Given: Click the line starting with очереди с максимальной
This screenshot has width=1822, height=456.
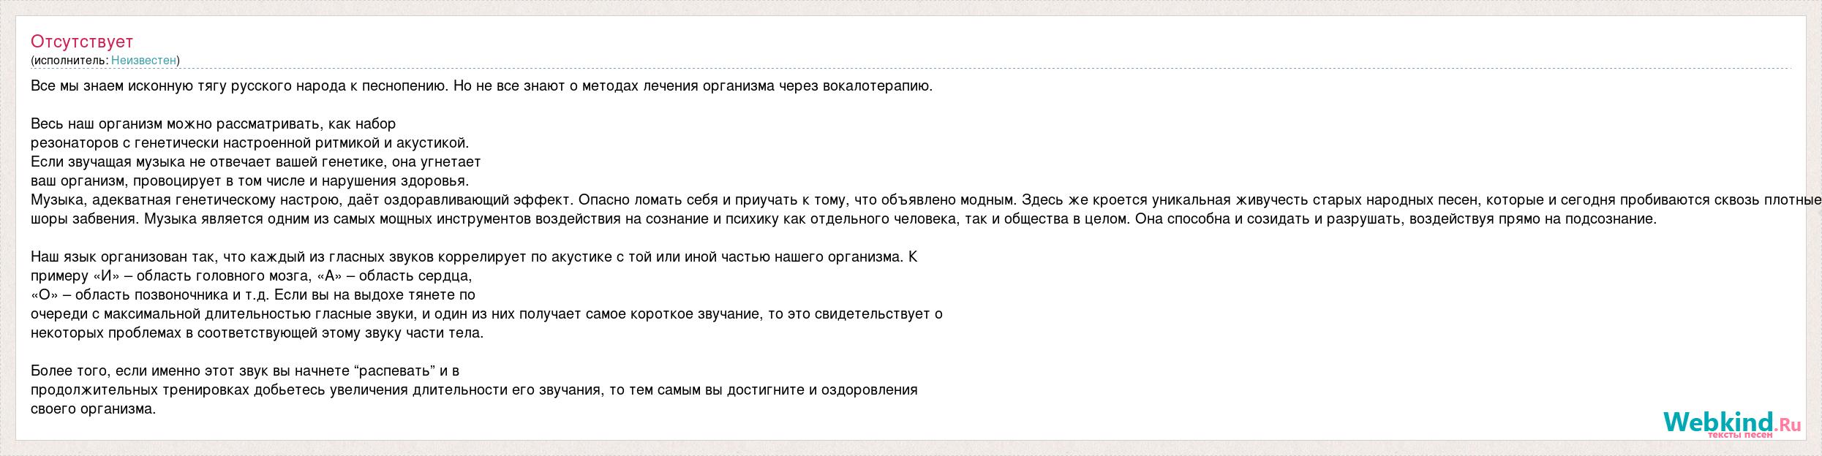Looking at the screenshot, I should (486, 313).
